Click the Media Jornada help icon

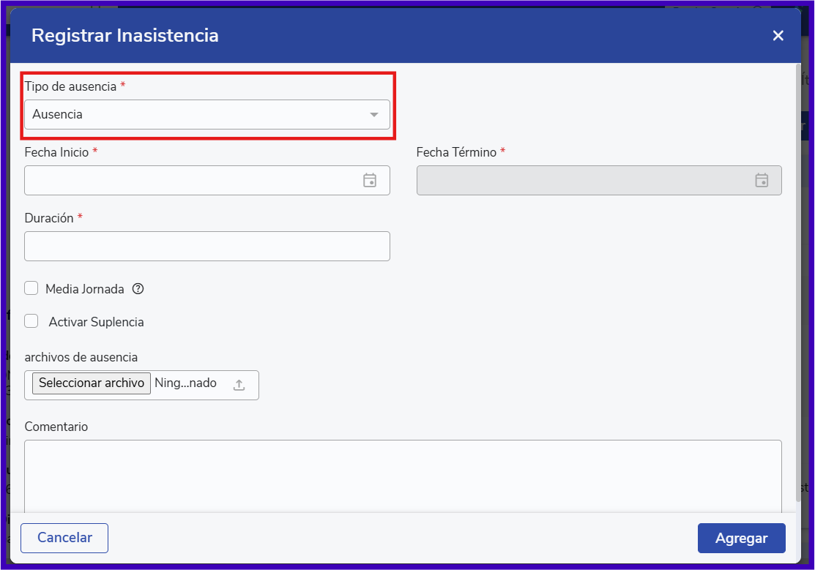(138, 289)
